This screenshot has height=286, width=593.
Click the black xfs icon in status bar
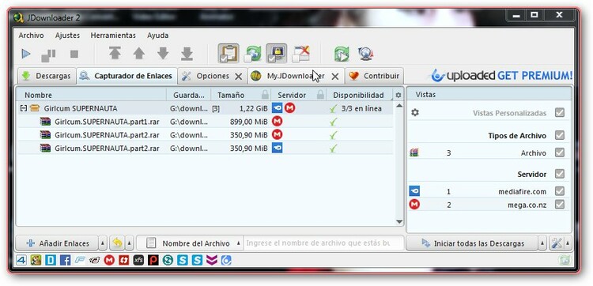(138, 260)
